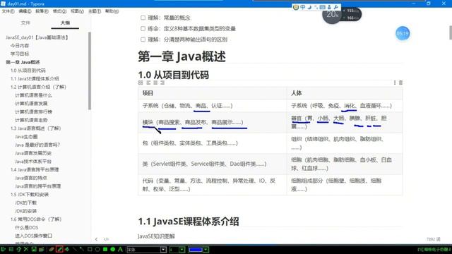Open outline entry '什么是DOS'
The height and width of the screenshot is (254, 452).
pos(27,227)
